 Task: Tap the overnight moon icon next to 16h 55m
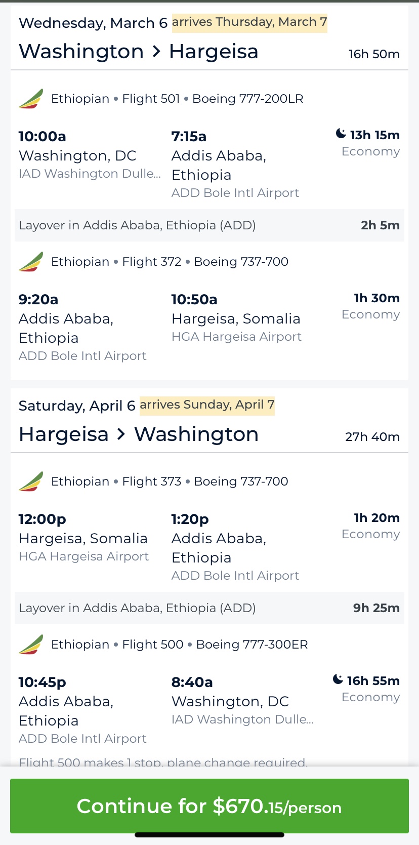[338, 679]
